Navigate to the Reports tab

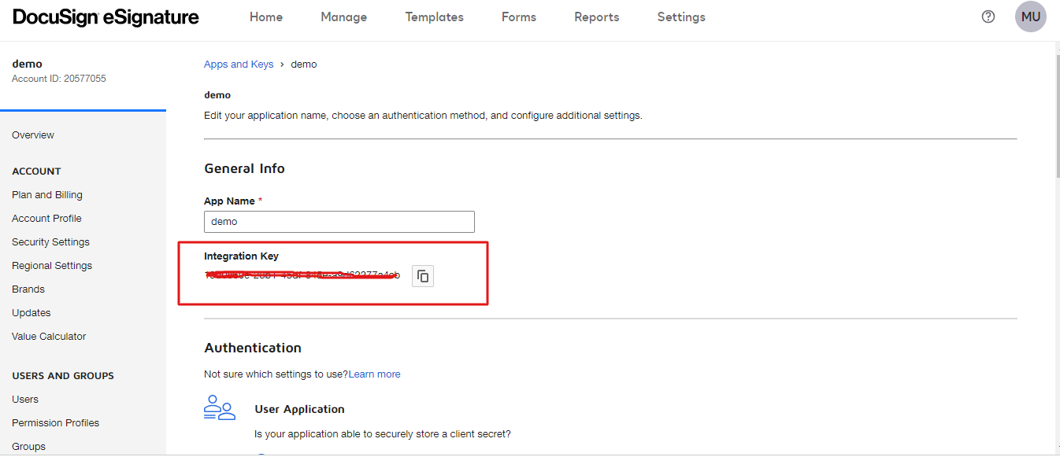tap(596, 17)
